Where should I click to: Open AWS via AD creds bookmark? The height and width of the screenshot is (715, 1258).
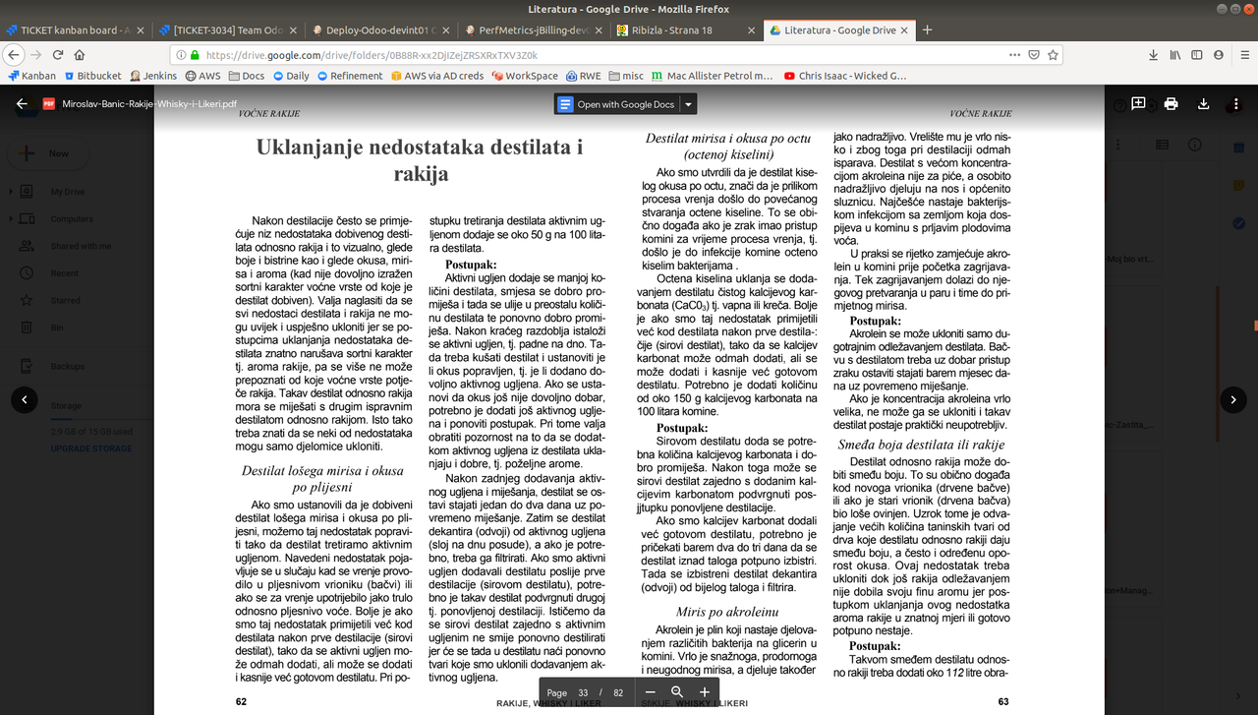point(436,76)
